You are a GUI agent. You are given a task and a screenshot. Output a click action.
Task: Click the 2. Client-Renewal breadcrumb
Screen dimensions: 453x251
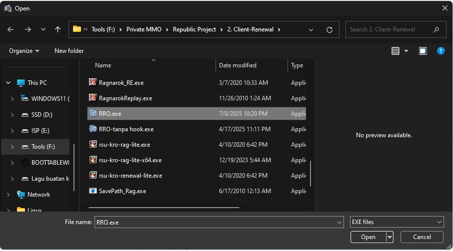click(x=250, y=29)
